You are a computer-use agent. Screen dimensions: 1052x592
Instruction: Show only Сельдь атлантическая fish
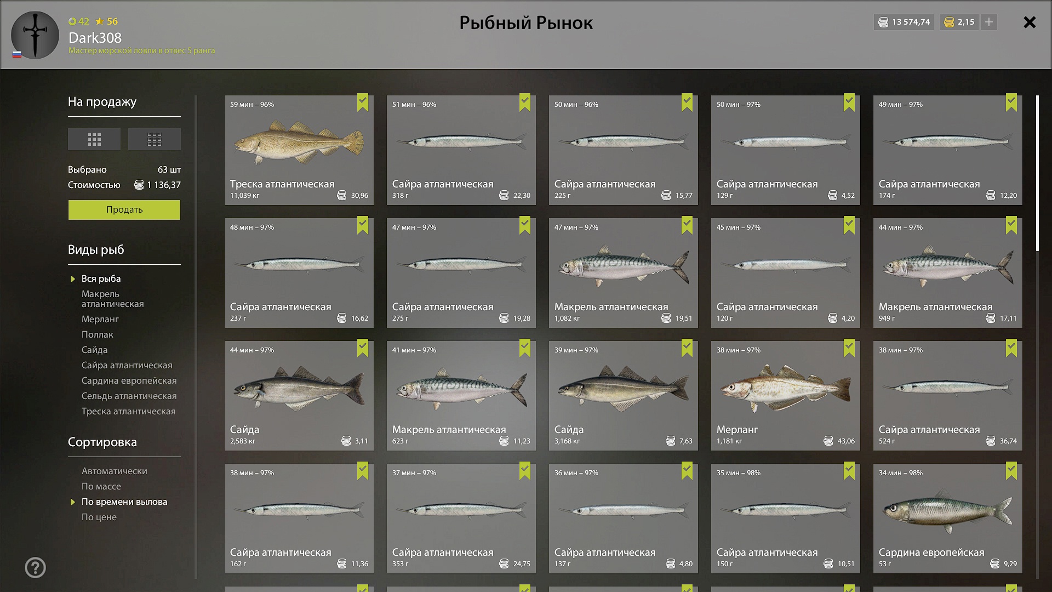pyautogui.click(x=129, y=396)
